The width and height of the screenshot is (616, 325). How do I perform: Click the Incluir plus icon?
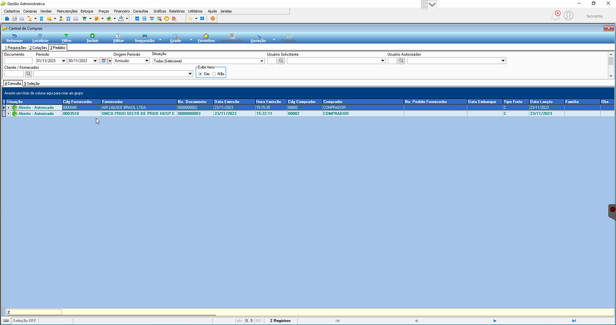click(92, 36)
